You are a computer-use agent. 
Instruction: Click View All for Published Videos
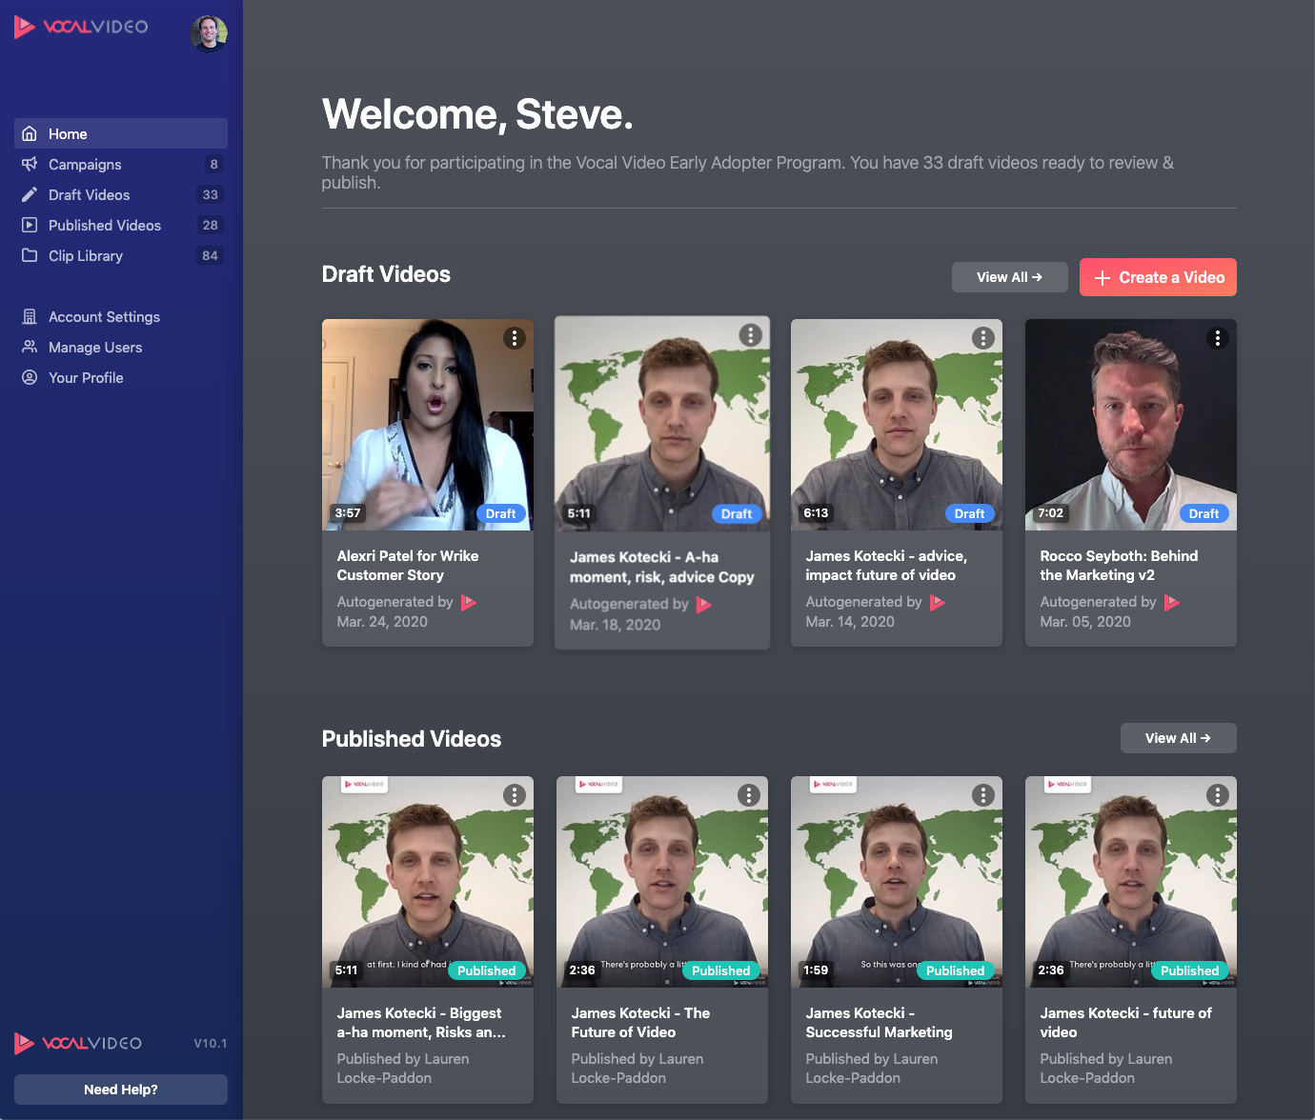coord(1178,738)
